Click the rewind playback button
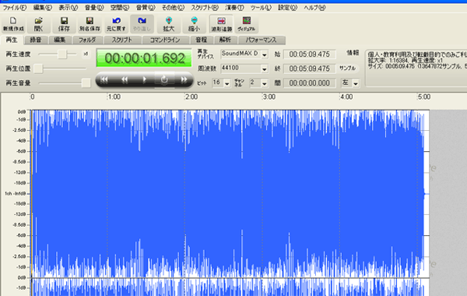 coord(125,79)
